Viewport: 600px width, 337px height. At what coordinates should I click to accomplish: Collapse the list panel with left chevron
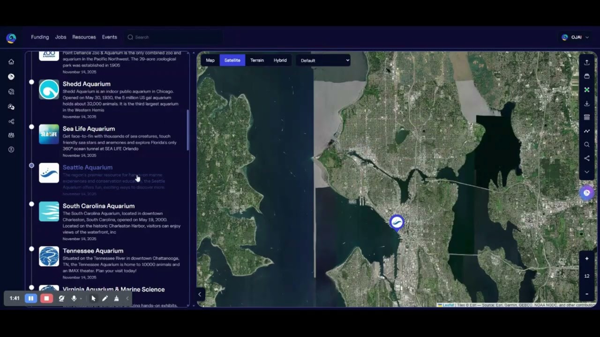pyautogui.click(x=200, y=294)
